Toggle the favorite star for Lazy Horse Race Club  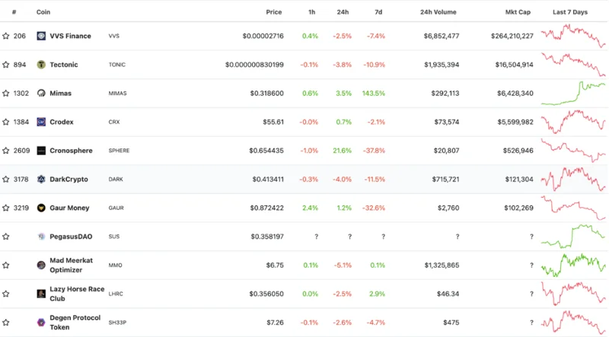coord(6,294)
